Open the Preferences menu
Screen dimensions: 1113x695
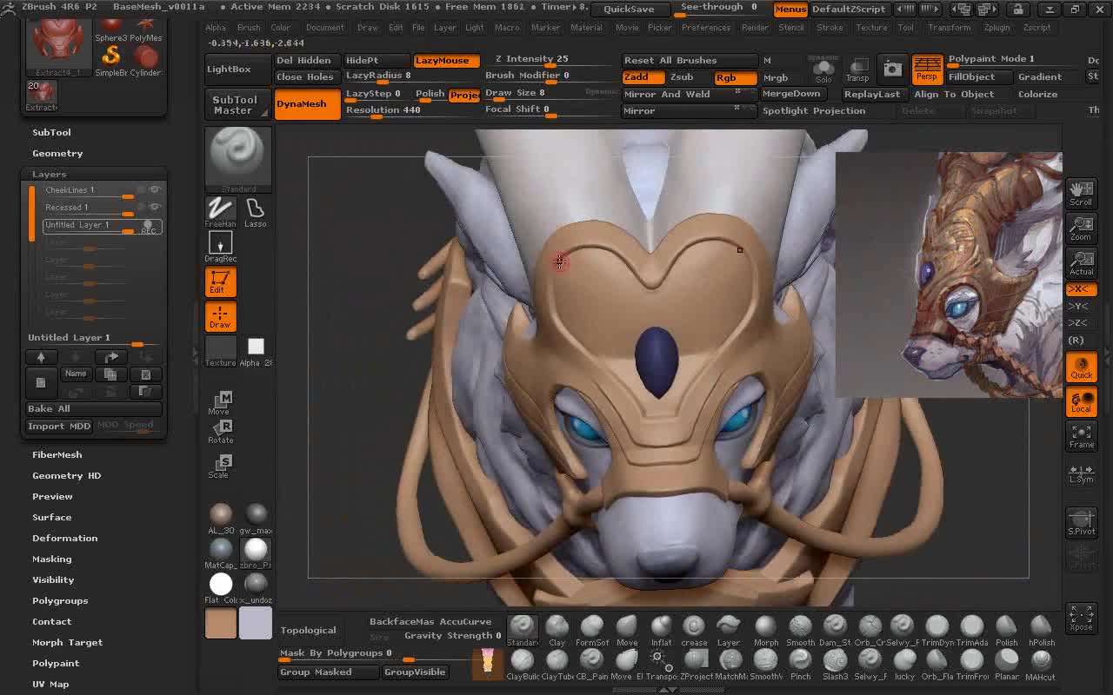tap(706, 28)
